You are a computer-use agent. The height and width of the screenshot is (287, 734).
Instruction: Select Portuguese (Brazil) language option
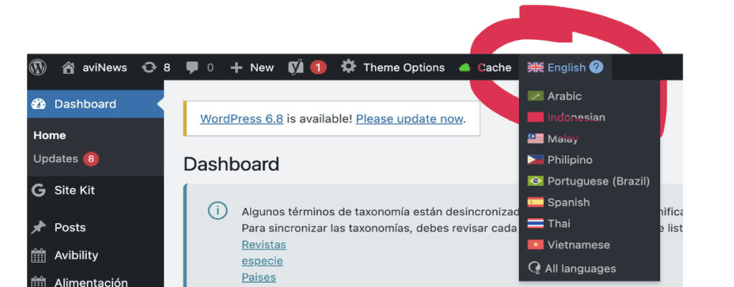tap(598, 181)
